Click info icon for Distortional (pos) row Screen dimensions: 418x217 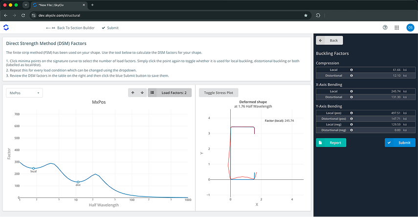(x=352, y=119)
